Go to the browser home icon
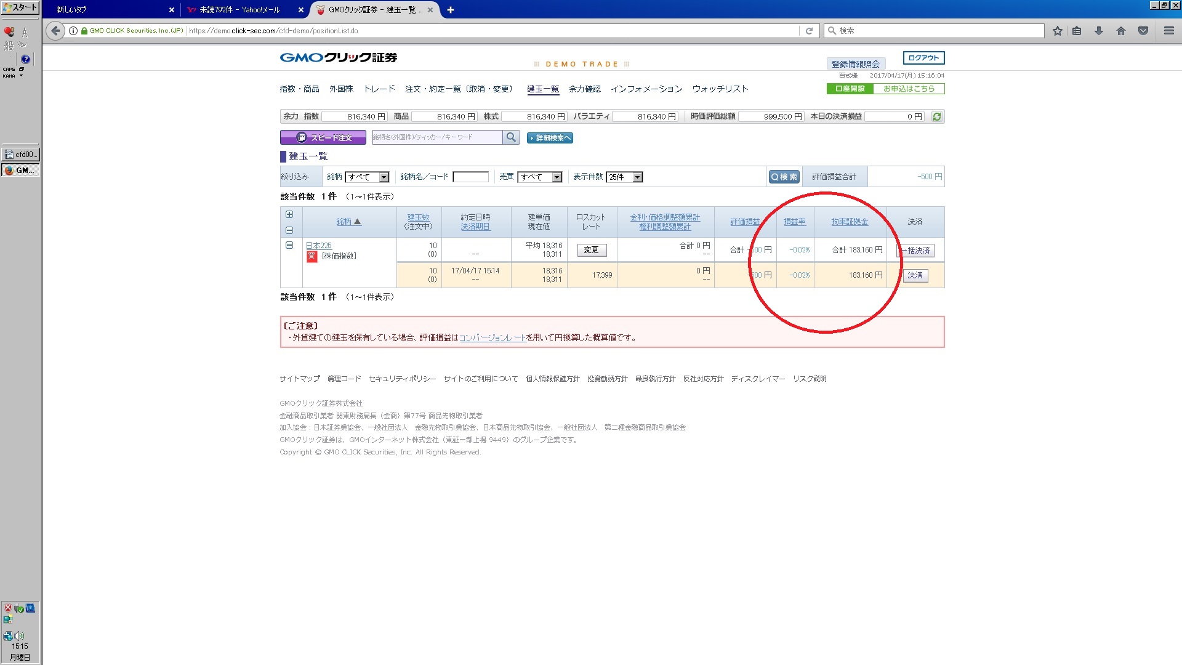Viewport: 1182px width, 665px height. pos(1121,31)
